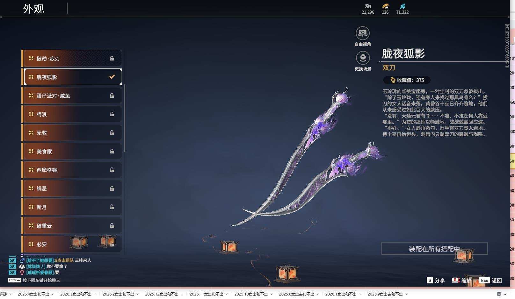Viewport: 515px width, 299px height.
Task: Click the Esc key return icon
Action: pos(484,280)
